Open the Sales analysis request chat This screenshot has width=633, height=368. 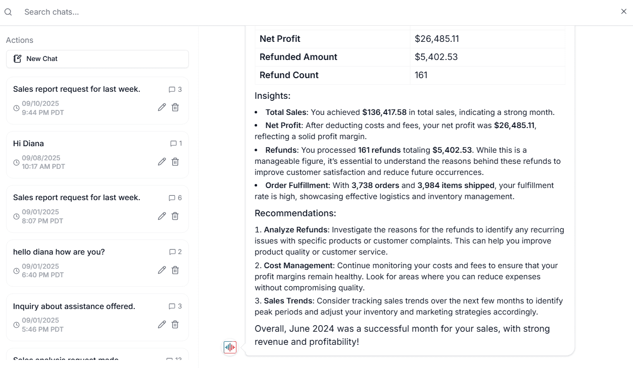[x=66, y=358]
